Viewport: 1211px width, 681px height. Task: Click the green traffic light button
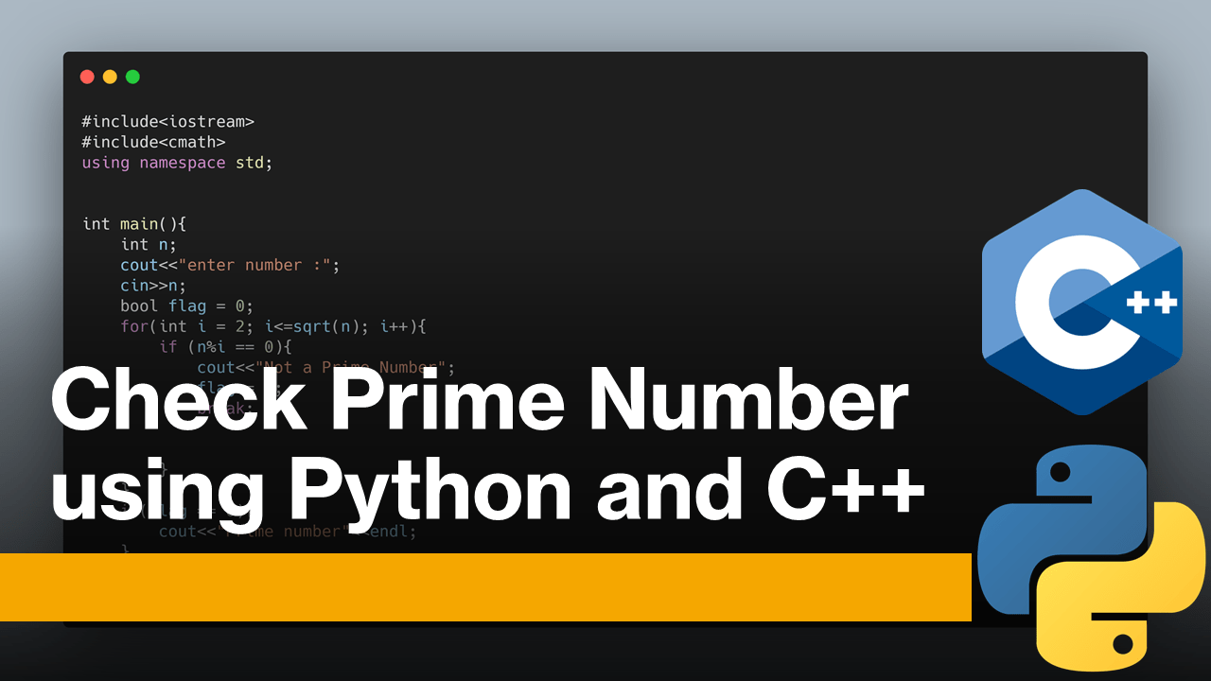tap(133, 77)
